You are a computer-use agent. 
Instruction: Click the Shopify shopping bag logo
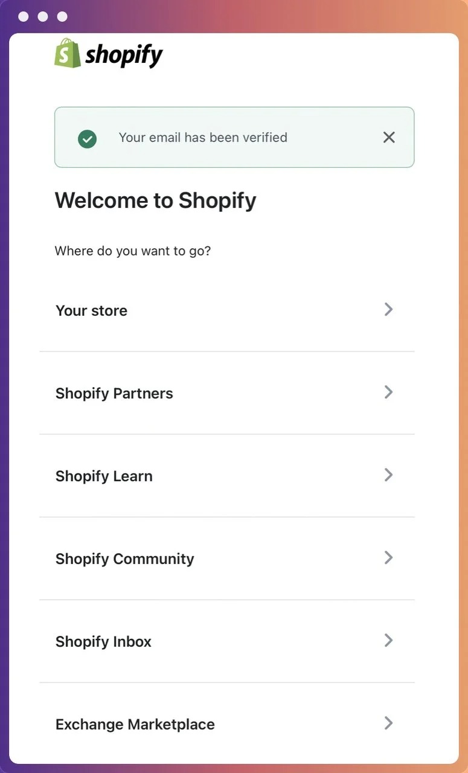click(x=66, y=54)
